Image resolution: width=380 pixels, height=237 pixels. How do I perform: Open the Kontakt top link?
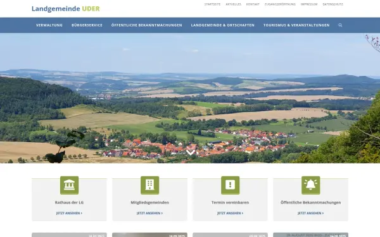coord(253,4)
